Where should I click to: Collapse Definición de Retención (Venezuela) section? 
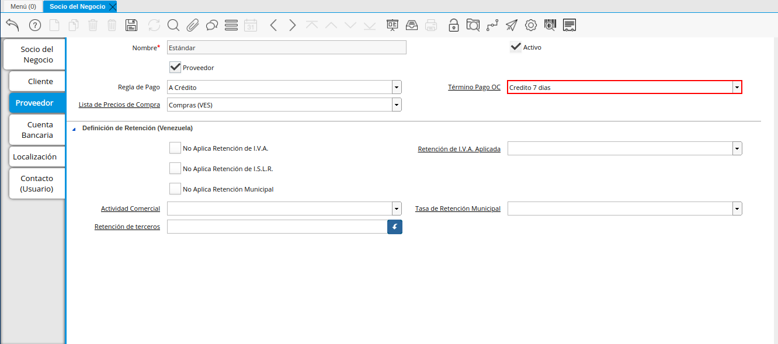pos(74,128)
